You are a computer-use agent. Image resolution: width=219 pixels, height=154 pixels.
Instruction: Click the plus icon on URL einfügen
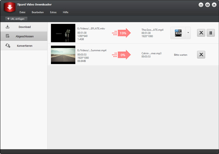pos(8,19)
